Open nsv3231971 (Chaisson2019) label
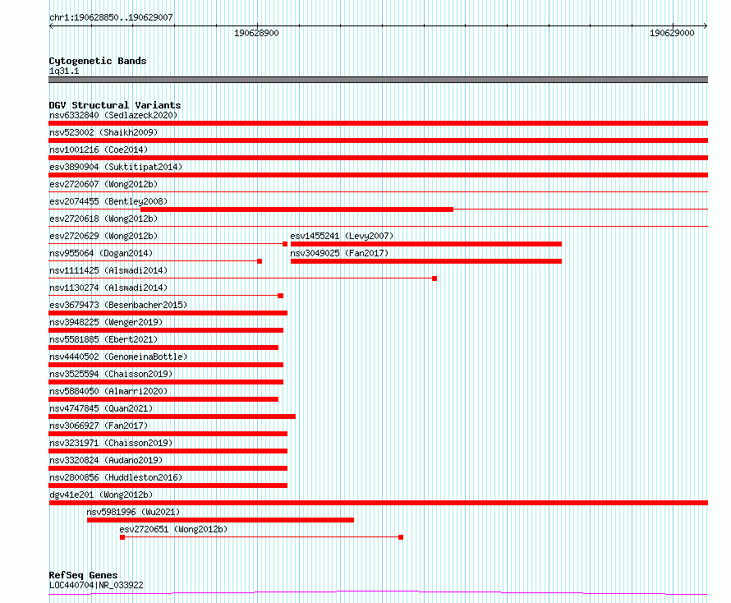 tap(111, 443)
